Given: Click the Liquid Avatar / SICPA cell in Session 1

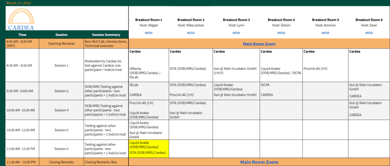Looking at the screenshot, I should (x=281, y=65).
